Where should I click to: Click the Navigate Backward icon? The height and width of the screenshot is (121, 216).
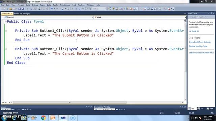coord(63,9)
